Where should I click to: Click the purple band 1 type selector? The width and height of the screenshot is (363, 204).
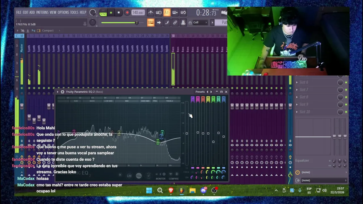click(x=193, y=99)
